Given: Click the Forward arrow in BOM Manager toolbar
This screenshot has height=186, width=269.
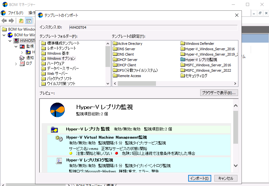Looking at the screenshot, I should coord(11,21).
